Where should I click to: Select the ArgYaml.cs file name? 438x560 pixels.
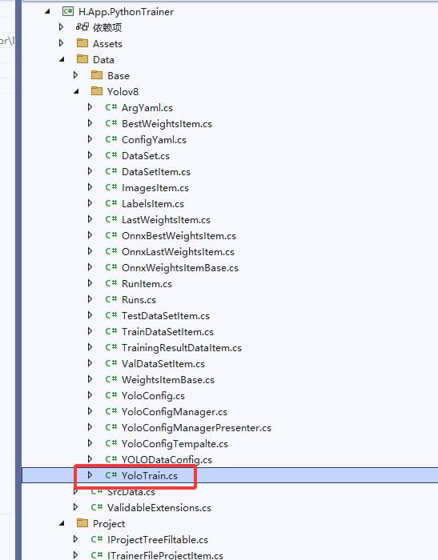147,107
